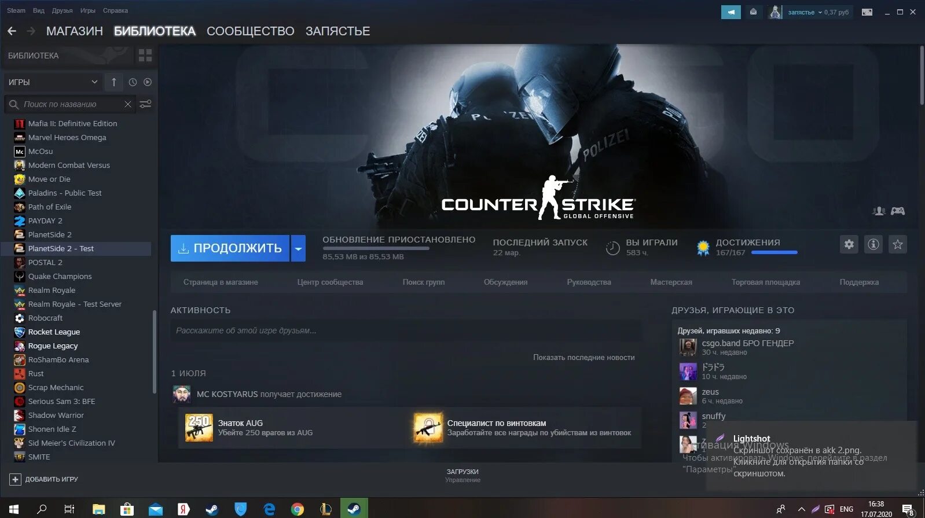Open friend zeus in friends list

click(x=710, y=392)
